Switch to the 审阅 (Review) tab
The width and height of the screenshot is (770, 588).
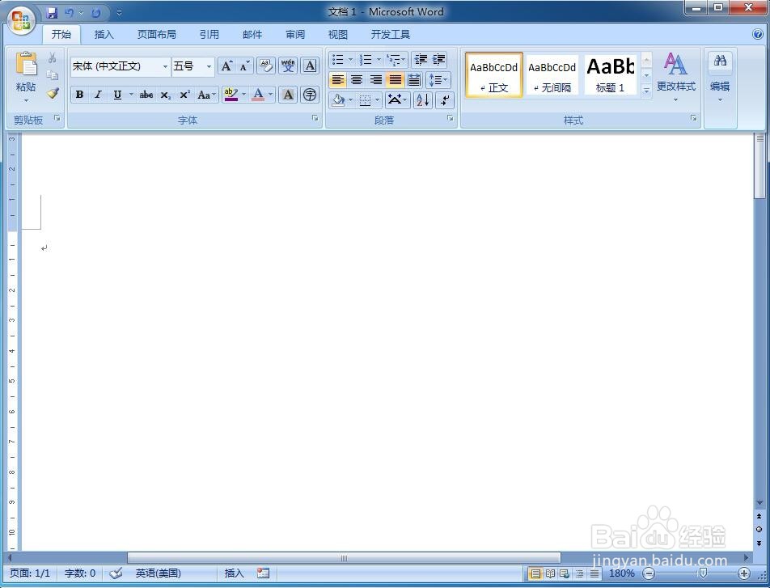295,35
